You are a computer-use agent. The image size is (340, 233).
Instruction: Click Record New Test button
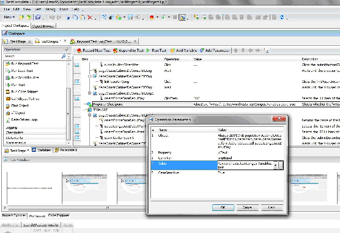(x=94, y=51)
